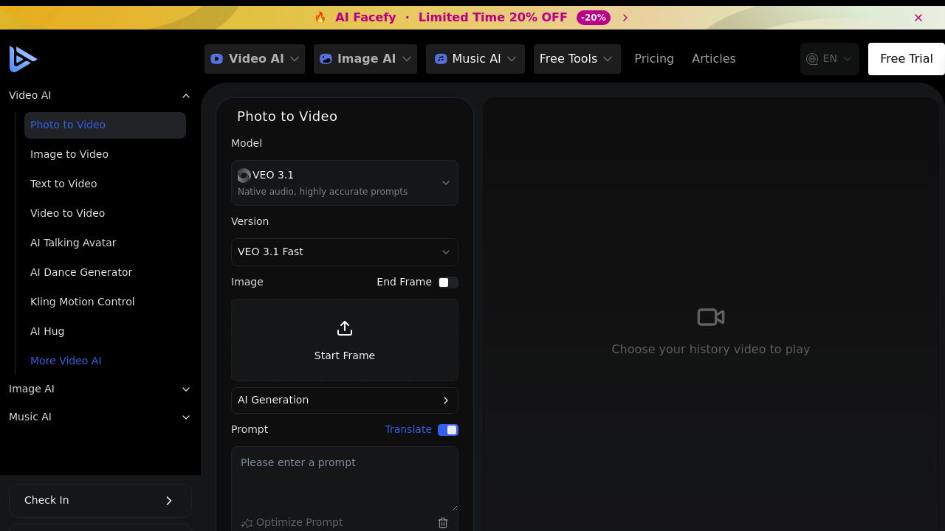
Task: Disable the Translate toggle for the prompt
Action: pyautogui.click(x=447, y=429)
